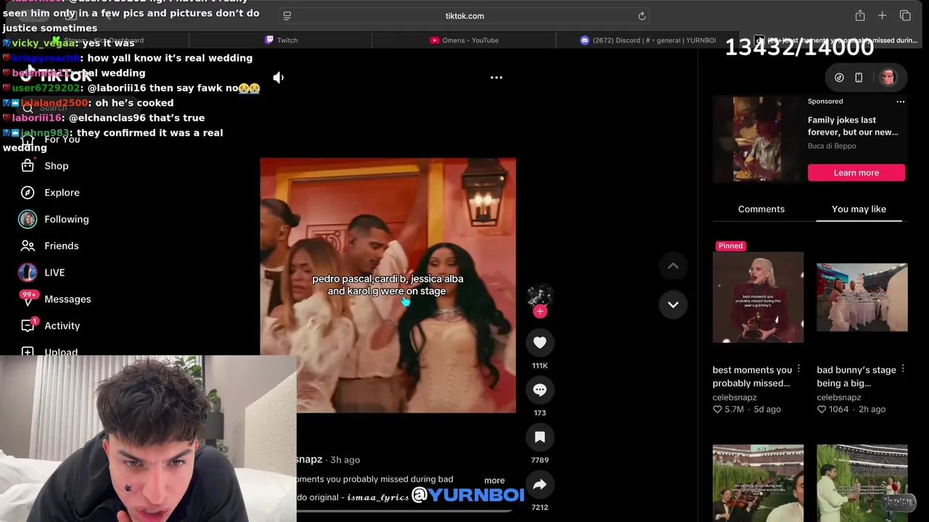Click the Friends people icon
This screenshot has width=929, height=522.
(x=28, y=246)
